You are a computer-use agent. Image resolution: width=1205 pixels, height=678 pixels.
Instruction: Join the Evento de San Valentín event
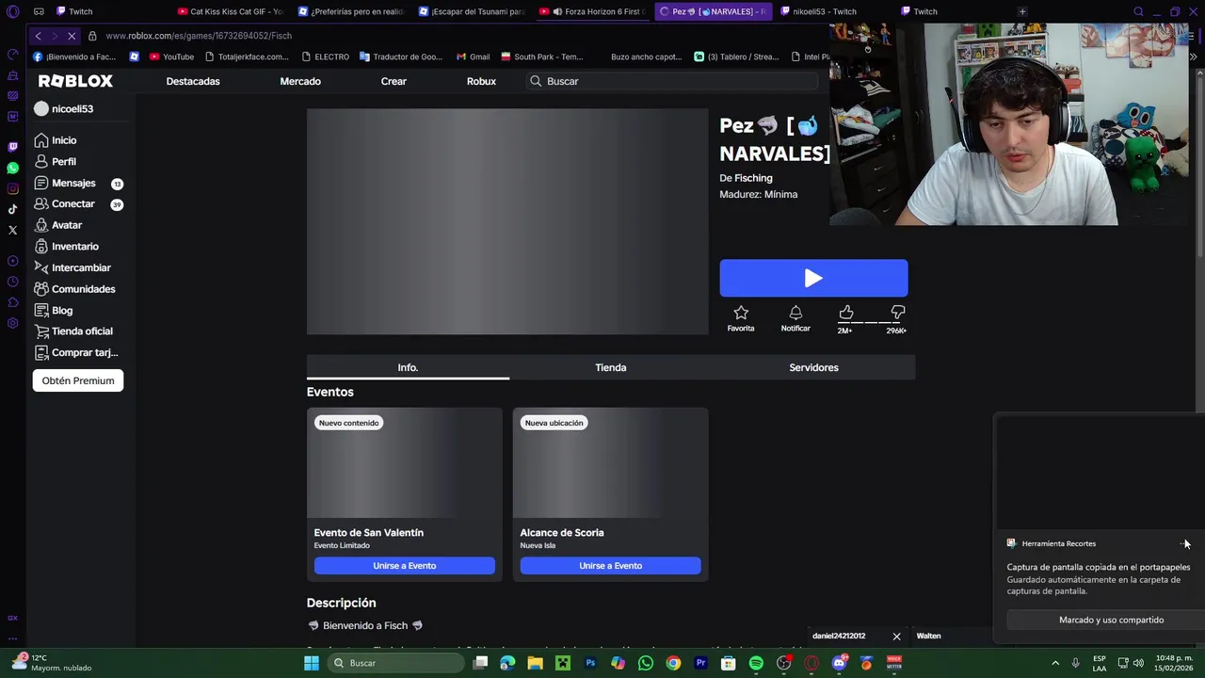(x=404, y=566)
